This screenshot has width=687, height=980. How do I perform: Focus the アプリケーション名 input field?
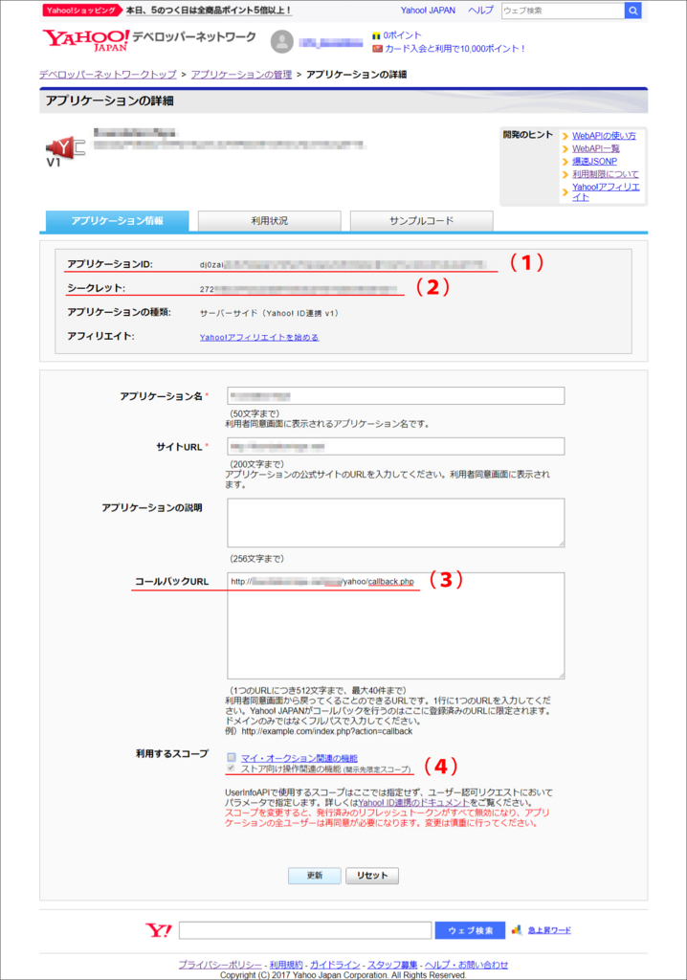396,395
